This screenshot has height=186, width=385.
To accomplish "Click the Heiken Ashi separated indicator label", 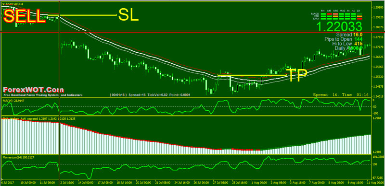I will tap(39, 119).
